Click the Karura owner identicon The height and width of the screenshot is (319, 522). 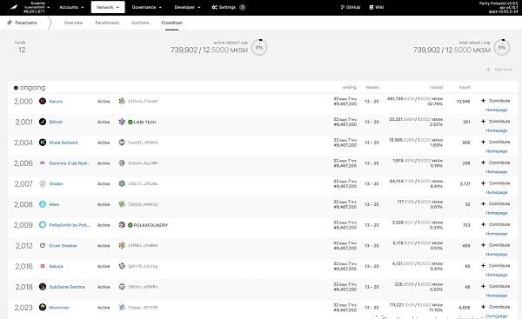tap(122, 101)
